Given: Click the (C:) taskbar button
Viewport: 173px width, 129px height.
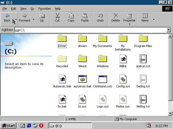Looking at the screenshot, I should tap(70, 126).
